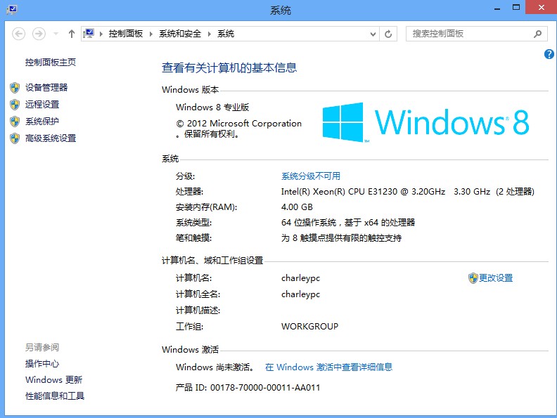This screenshot has height=418, width=557.
Task: Open 控制面板 breadcrumb
Action: point(125,34)
